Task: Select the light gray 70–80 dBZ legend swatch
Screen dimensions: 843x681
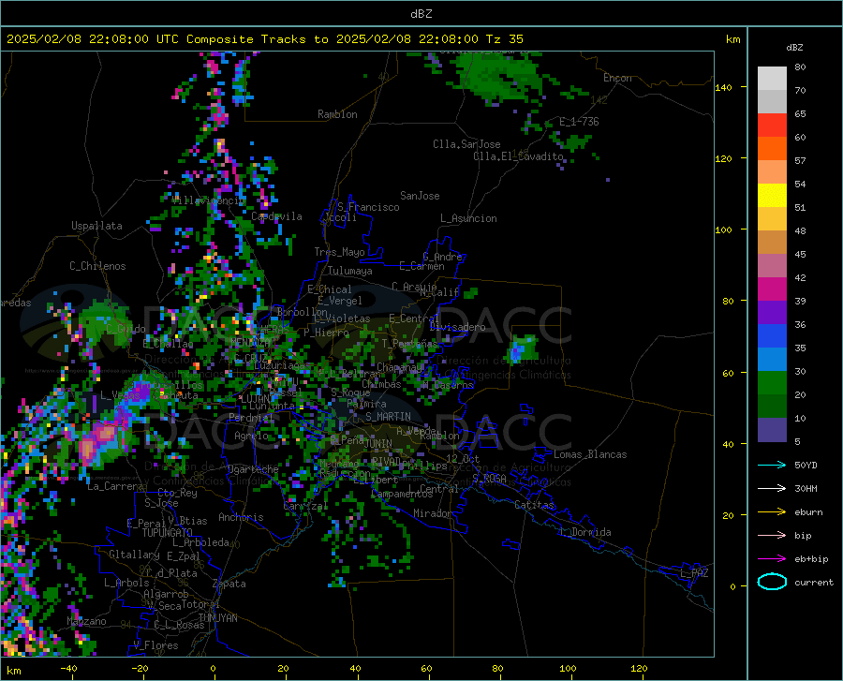Action: tap(772, 79)
